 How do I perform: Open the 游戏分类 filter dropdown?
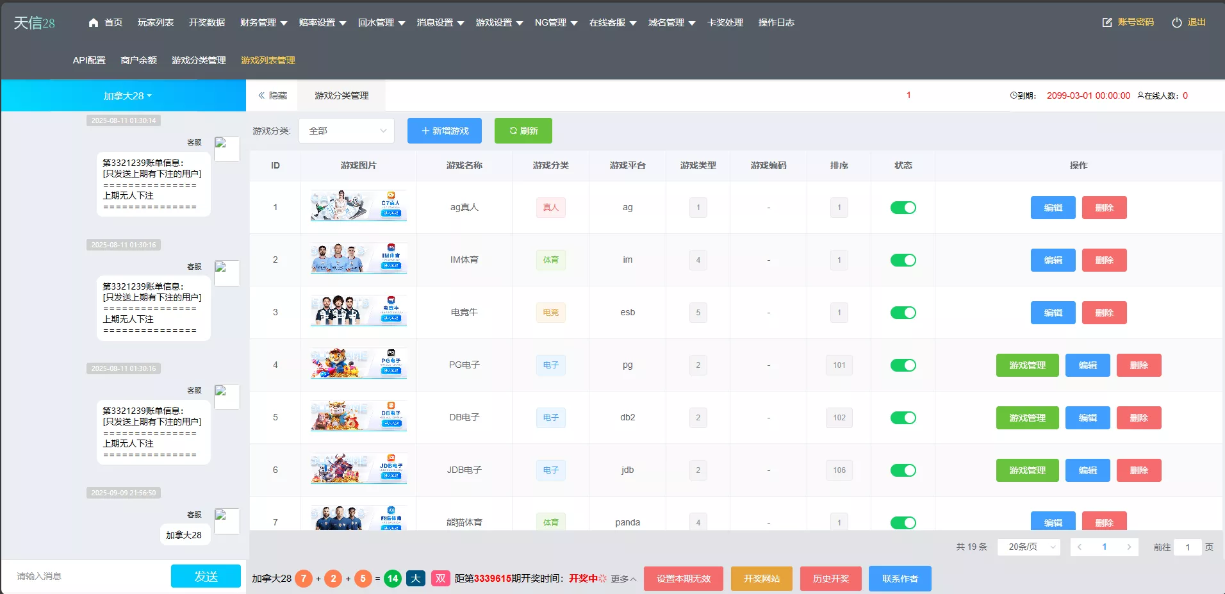click(346, 131)
